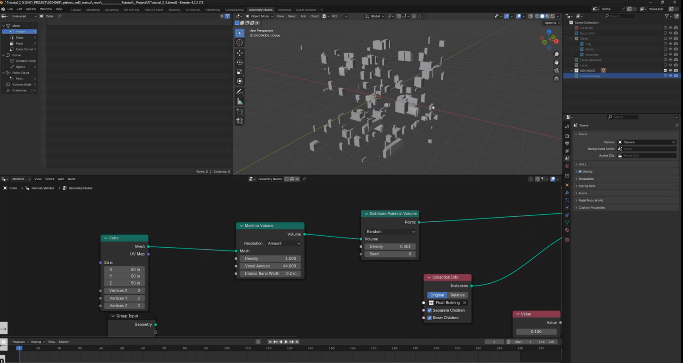Screen dimensions: 683x363
Task: Toggle Float Building visibility eye icon
Action: click(671, 76)
